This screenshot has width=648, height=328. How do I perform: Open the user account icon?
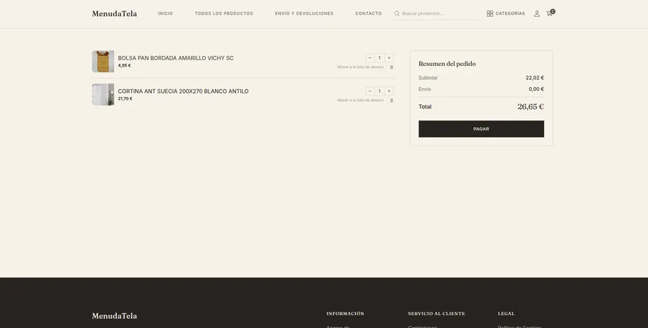[x=537, y=13]
